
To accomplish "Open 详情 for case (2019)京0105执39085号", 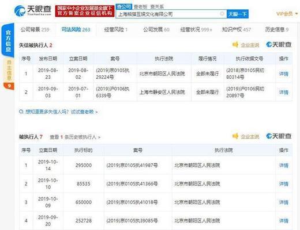I will click(x=284, y=221).
